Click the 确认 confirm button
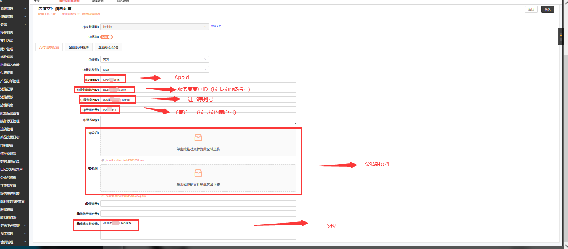 tap(547, 9)
